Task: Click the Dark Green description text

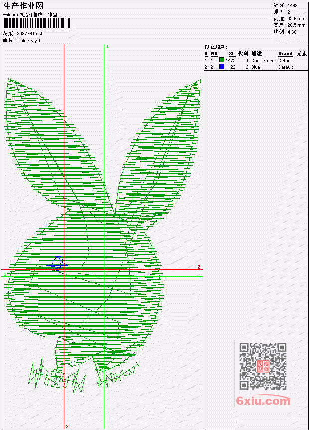Action: point(263,61)
